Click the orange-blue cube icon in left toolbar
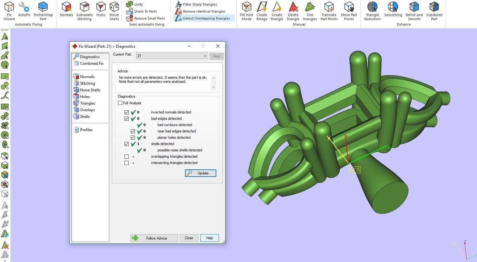 (x=5, y=175)
